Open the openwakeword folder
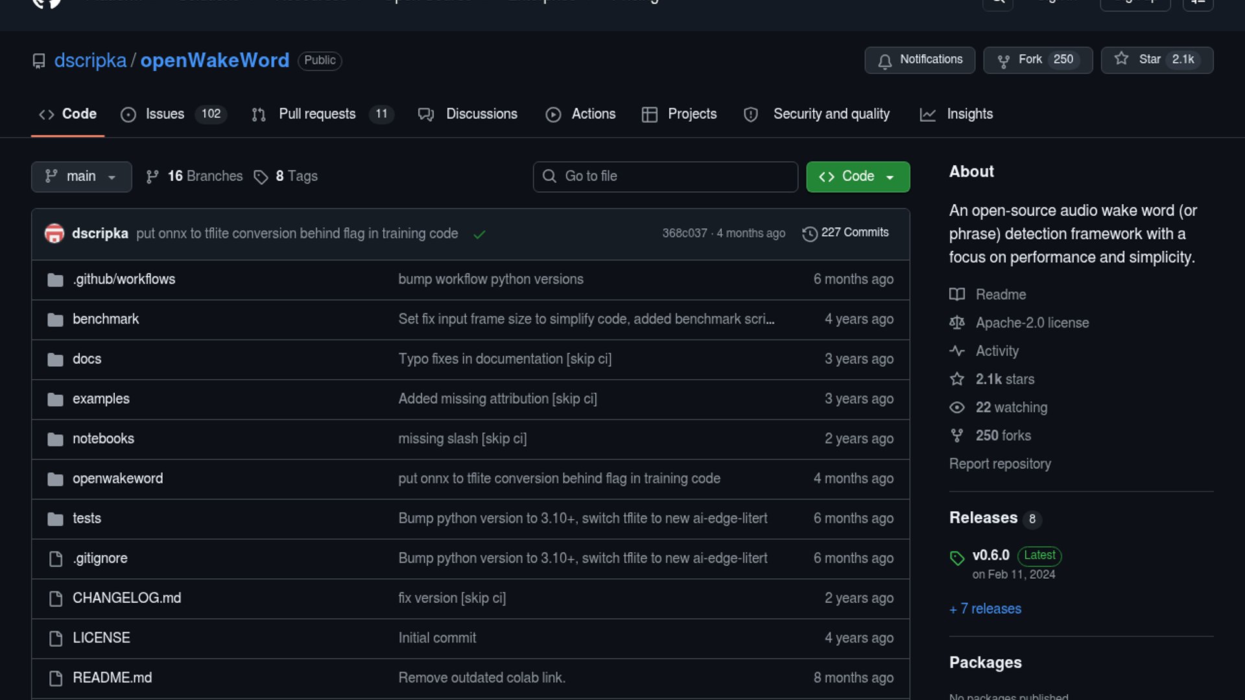1245x700 pixels. click(x=117, y=478)
